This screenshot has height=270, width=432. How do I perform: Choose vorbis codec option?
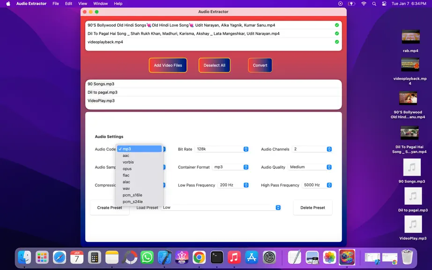[140, 162]
